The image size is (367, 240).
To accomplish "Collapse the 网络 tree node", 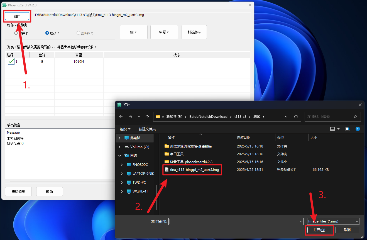I will point(120,156).
